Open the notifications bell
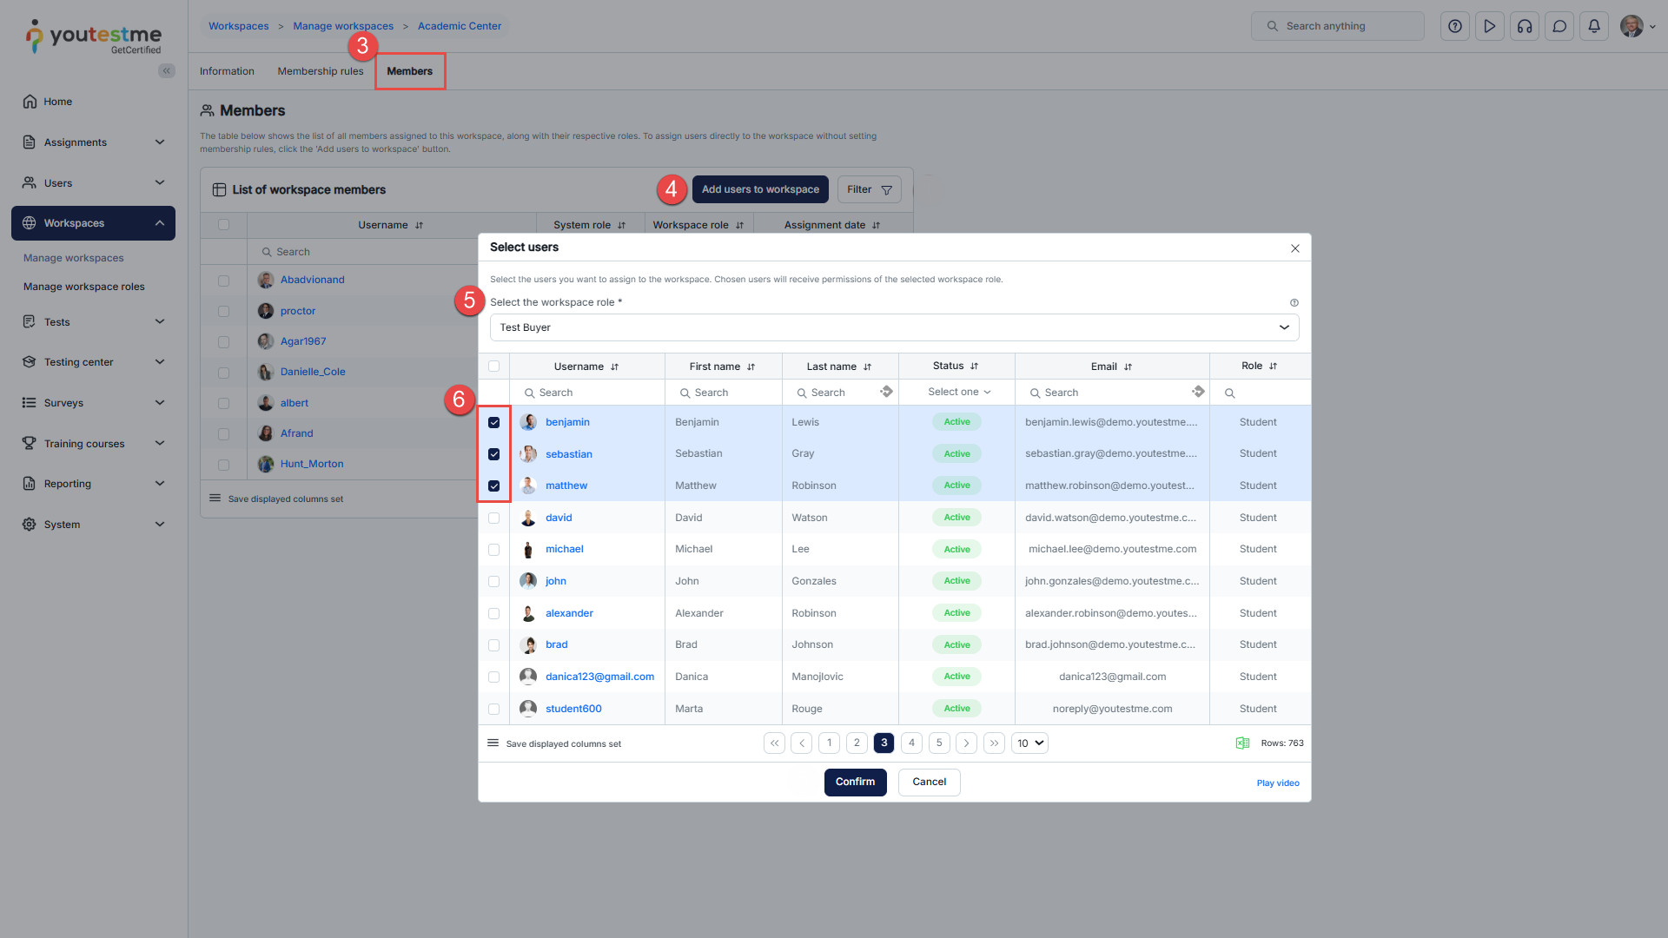The height and width of the screenshot is (938, 1668). pyautogui.click(x=1594, y=26)
